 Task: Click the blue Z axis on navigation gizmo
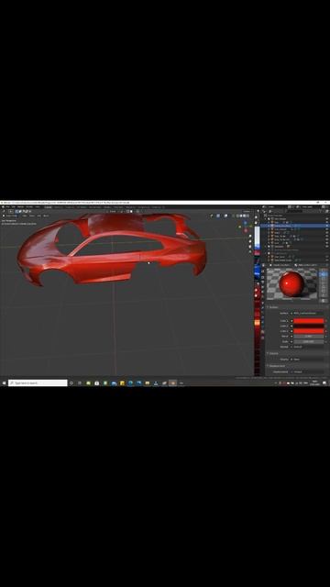click(x=246, y=223)
